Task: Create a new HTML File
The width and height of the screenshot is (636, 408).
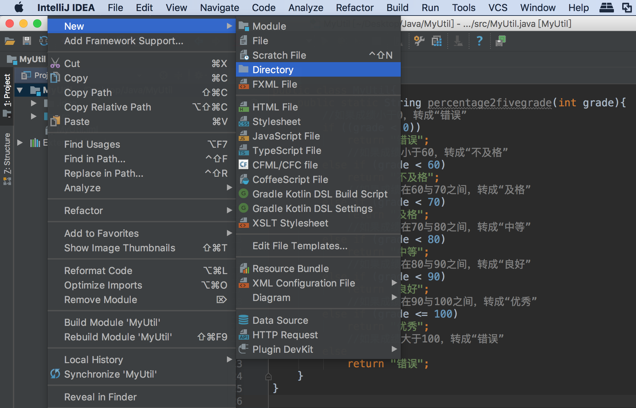Action: click(x=318, y=107)
